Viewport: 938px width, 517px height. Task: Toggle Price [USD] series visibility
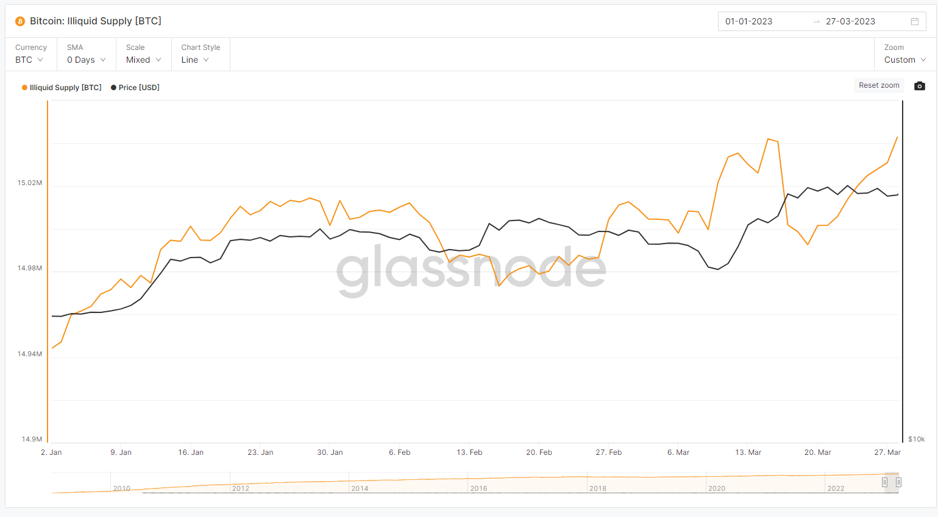(x=139, y=88)
